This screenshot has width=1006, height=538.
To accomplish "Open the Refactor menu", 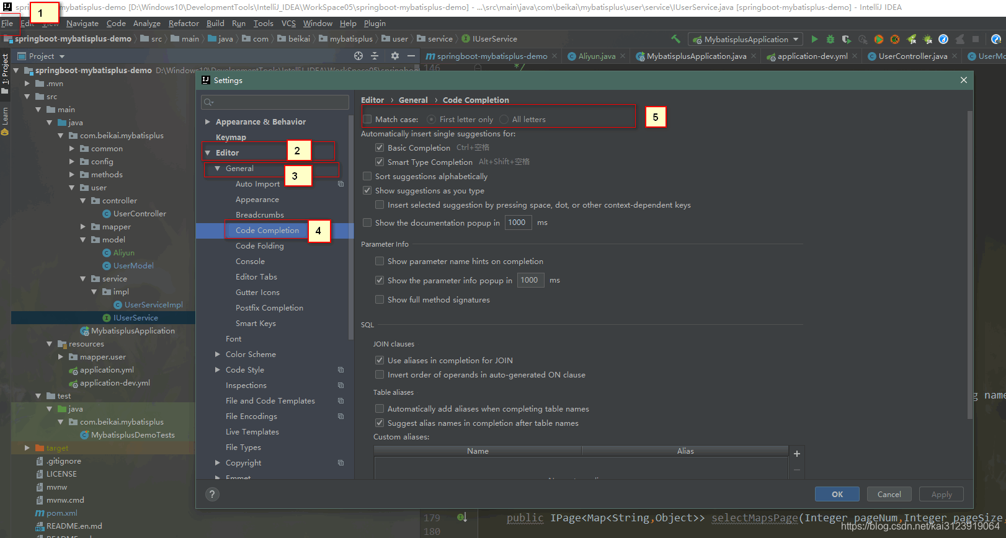I will [x=184, y=24].
